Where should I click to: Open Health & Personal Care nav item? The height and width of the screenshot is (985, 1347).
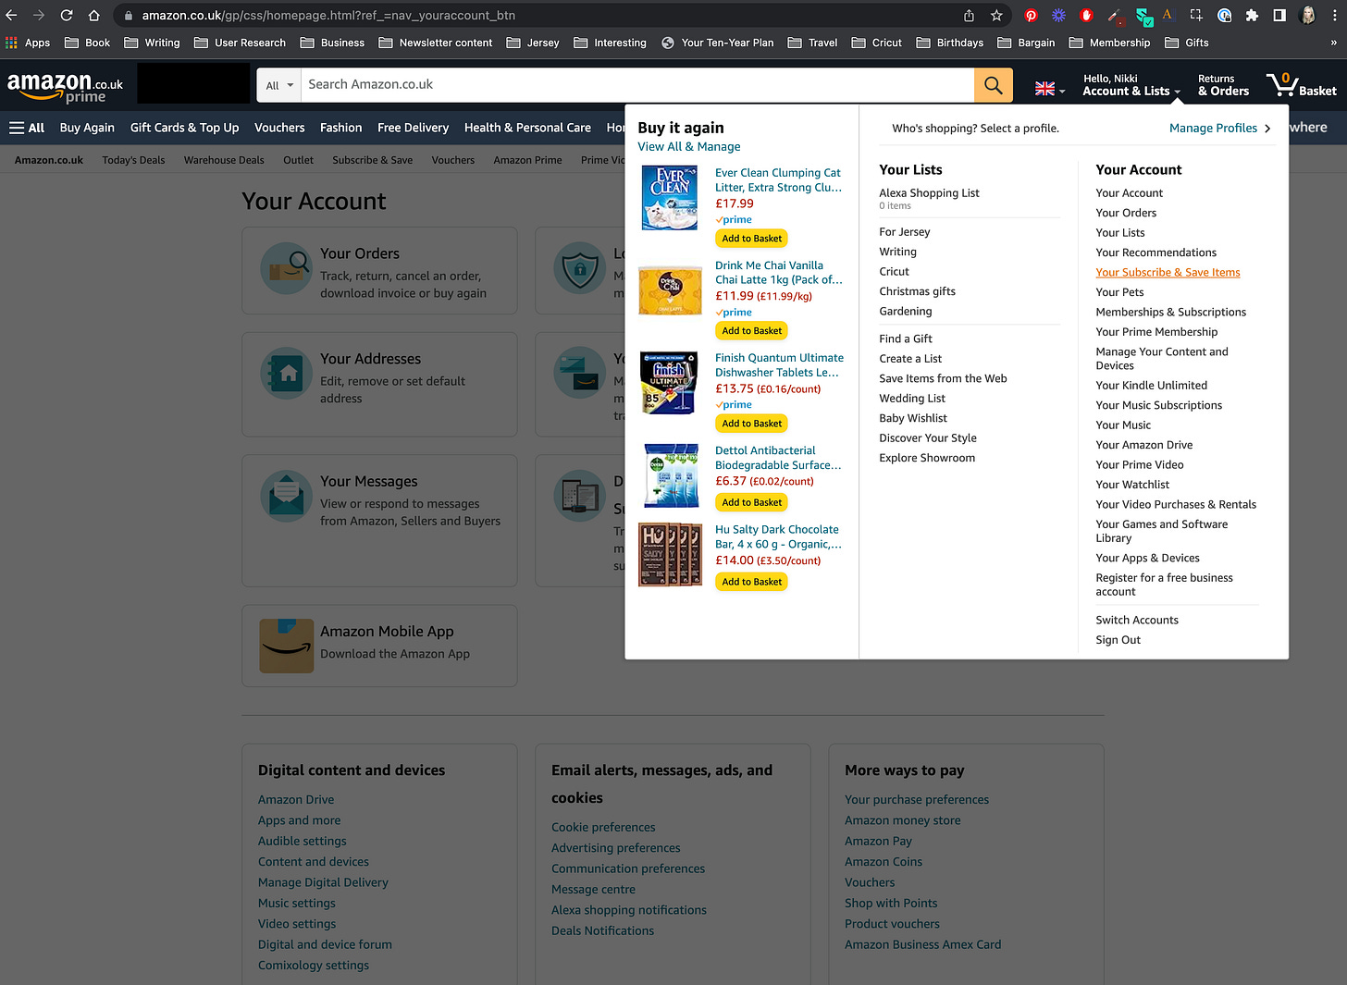tap(527, 128)
